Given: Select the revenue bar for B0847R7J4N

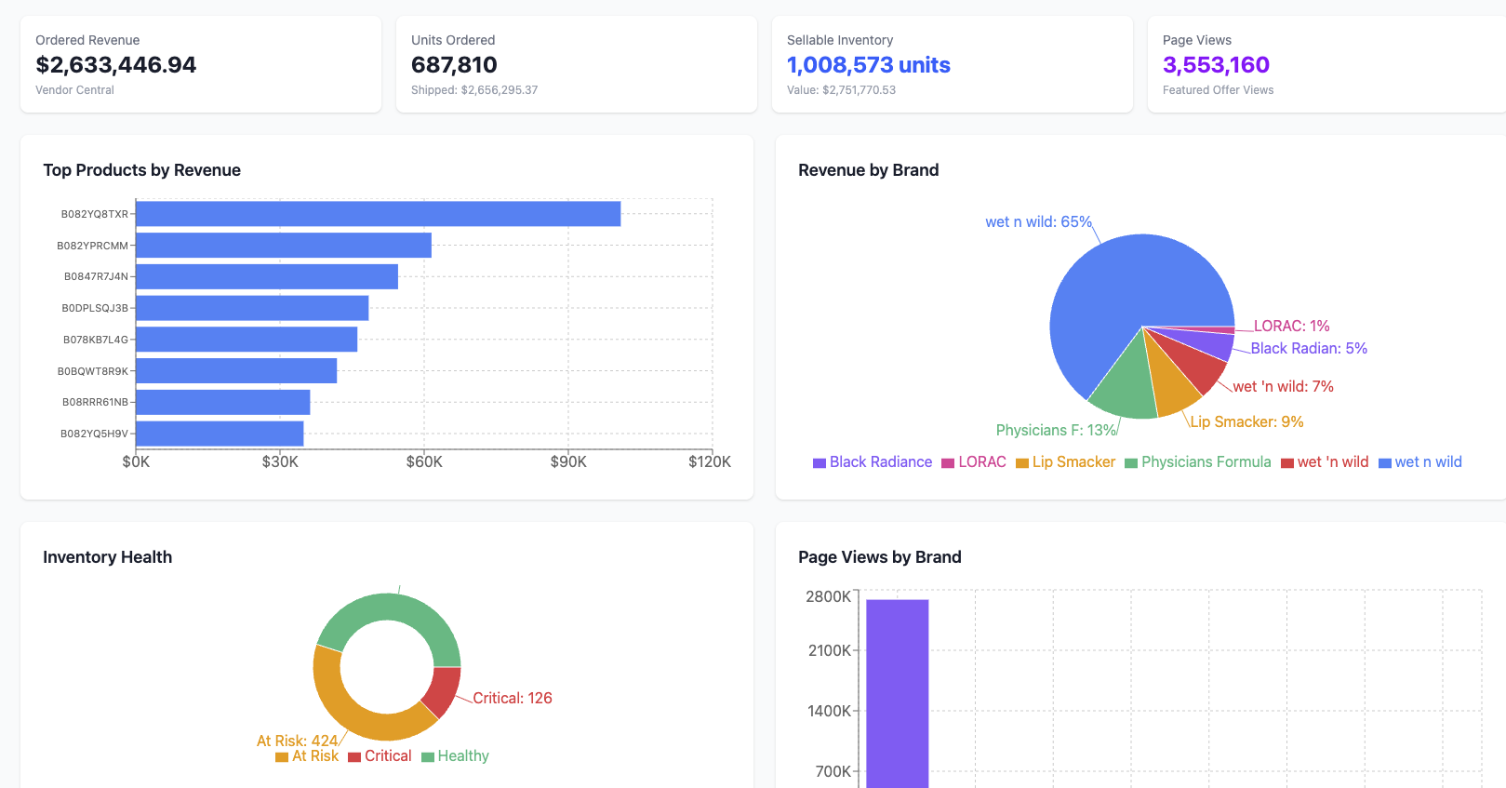Looking at the screenshot, I should point(267,276).
